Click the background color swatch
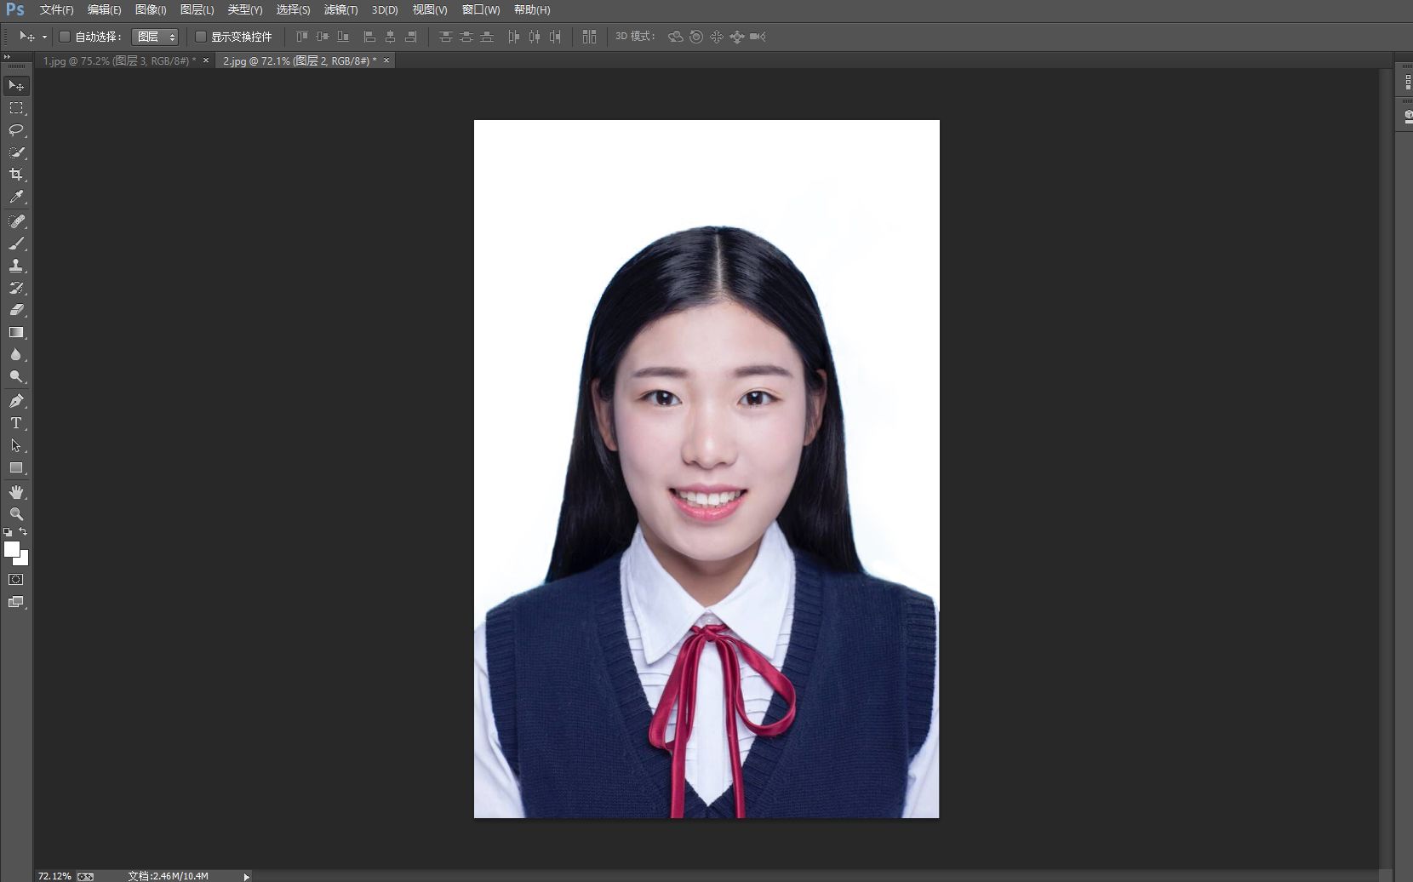Screen dimensions: 1413x882 [24, 560]
